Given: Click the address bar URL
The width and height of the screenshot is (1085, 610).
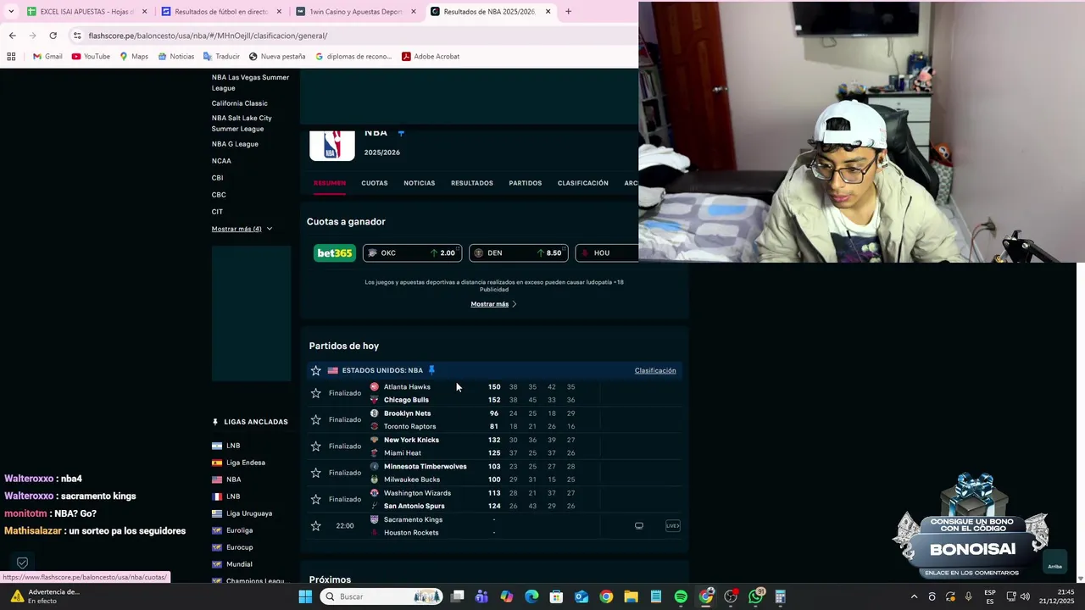Looking at the screenshot, I should click(208, 36).
